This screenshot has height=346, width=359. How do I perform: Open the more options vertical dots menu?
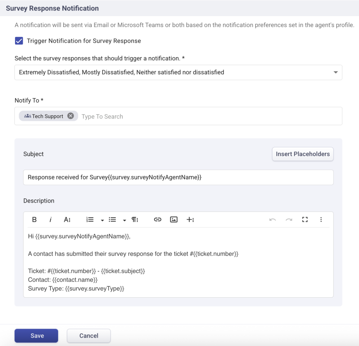[x=321, y=219]
